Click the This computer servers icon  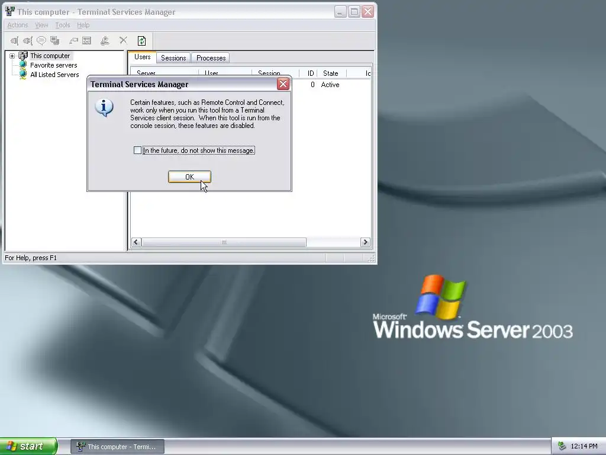click(x=23, y=56)
